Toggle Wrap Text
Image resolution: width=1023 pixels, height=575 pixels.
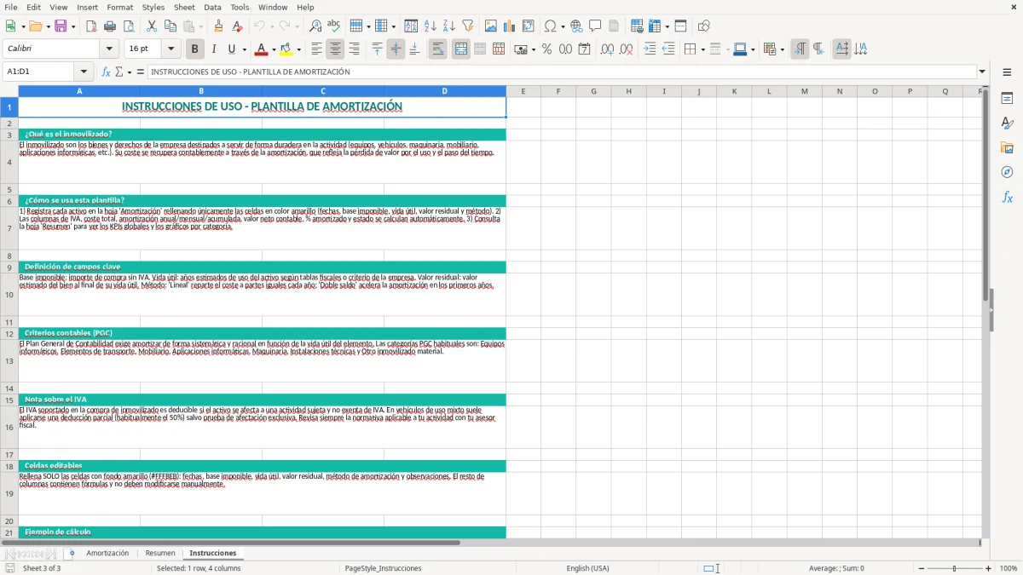[437, 49]
